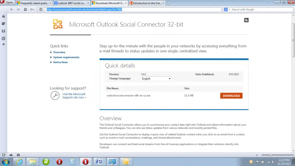Click the active Opera window taskbar button
The image size is (295, 166).
[86, 162]
